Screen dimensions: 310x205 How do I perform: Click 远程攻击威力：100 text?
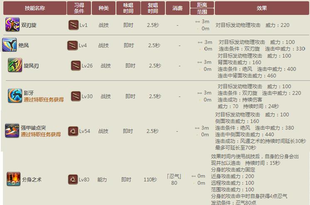pyautogui.click(x=233, y=183)
